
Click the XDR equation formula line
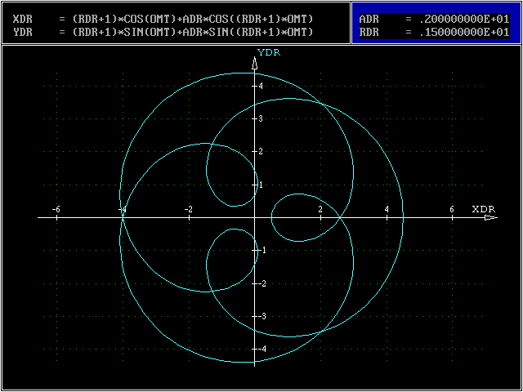coord(163,18)
